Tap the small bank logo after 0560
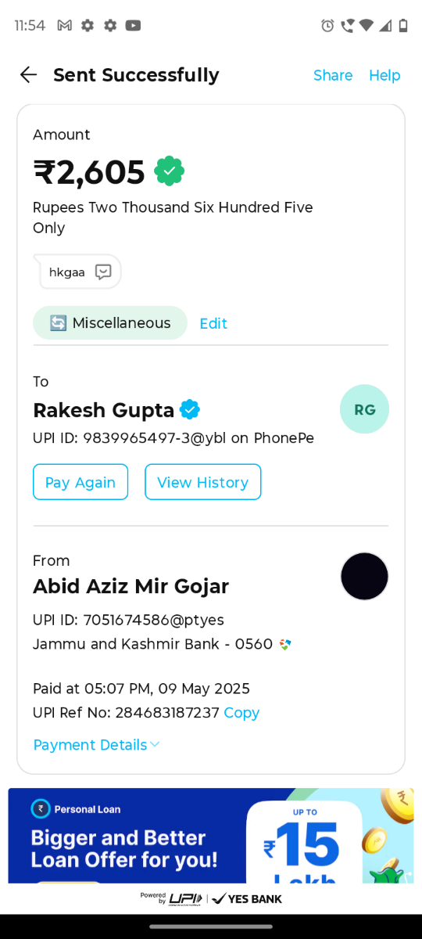The image size is (422, 939). tap(285, 644)
